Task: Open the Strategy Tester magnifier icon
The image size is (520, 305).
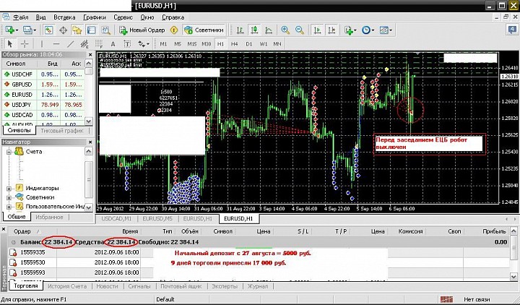Action: click(x=105, y=30)
